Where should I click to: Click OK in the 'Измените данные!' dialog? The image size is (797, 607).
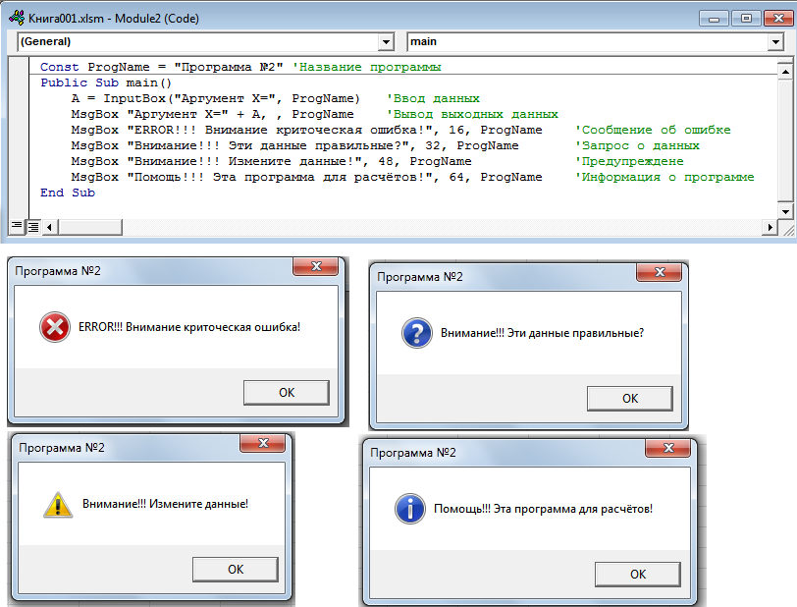(x=236, y=570)
